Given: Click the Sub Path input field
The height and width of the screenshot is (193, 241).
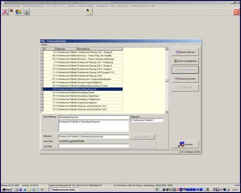Looking at the screenshot, I should (x=94, y=146).
